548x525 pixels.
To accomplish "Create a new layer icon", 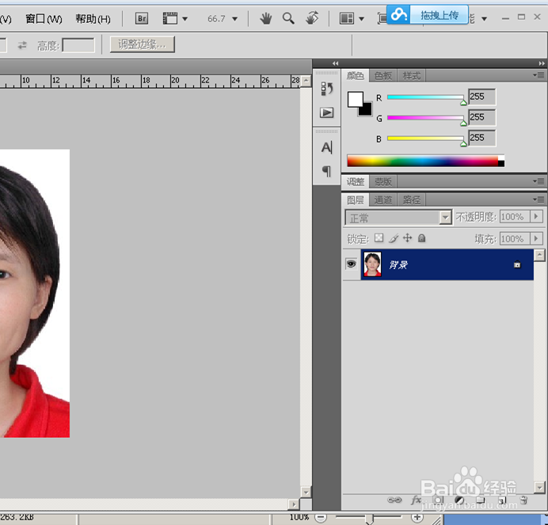I will (x=502, y=500).
